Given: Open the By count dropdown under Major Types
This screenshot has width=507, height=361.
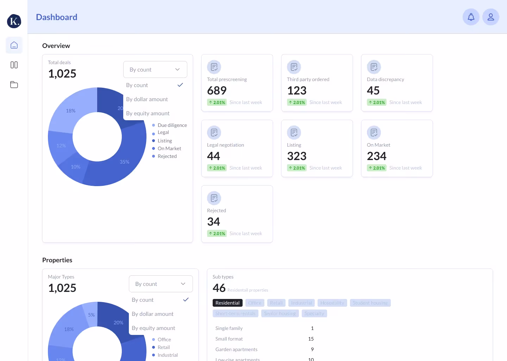Looking at the screenshot, I should (x=161, y=283).
